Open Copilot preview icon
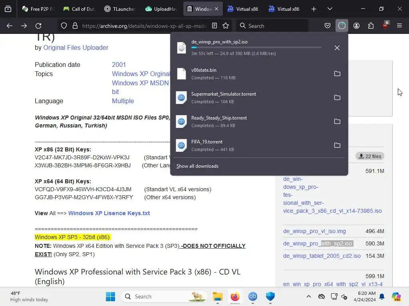Screen dimensions: 409x306 [x=396, y=296]
